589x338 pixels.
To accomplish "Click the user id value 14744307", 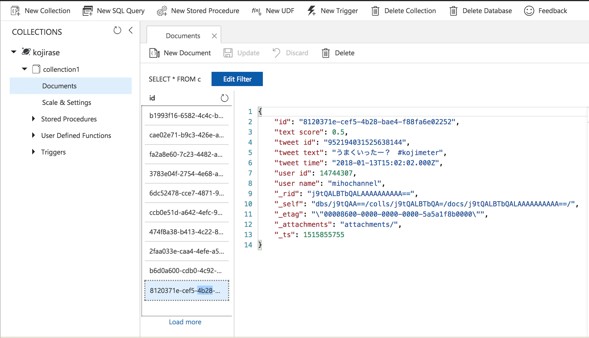I will 336,173.
